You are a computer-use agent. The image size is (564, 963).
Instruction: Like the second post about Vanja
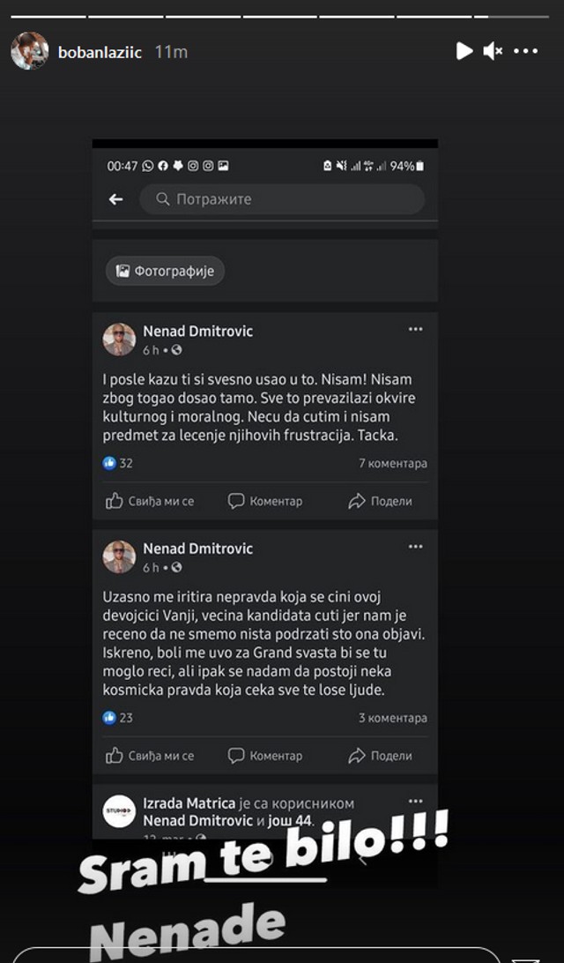tap(150, 756)
